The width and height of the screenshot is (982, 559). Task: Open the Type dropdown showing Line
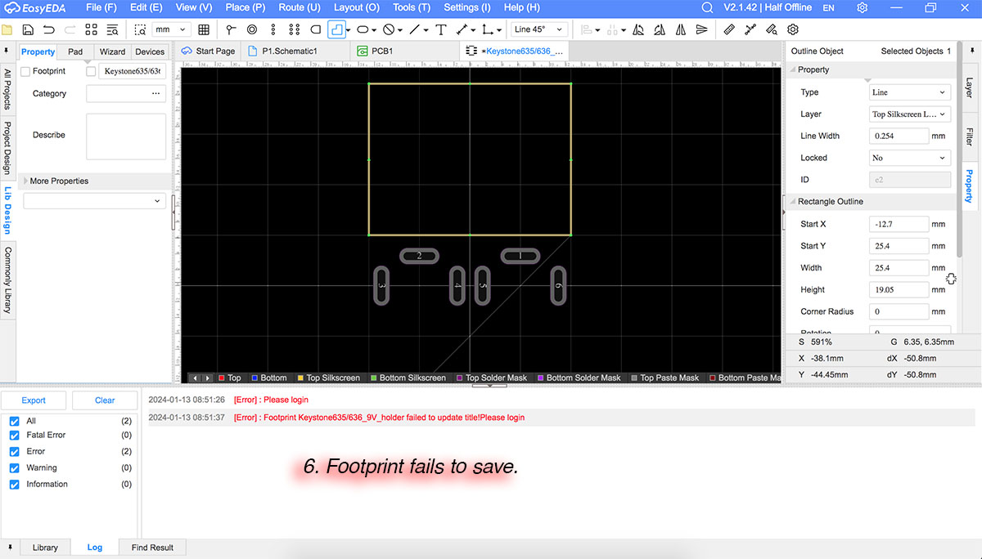tap(910, 92)
